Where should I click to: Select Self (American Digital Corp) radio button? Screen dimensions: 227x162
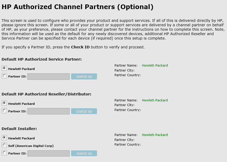point(4,145)
